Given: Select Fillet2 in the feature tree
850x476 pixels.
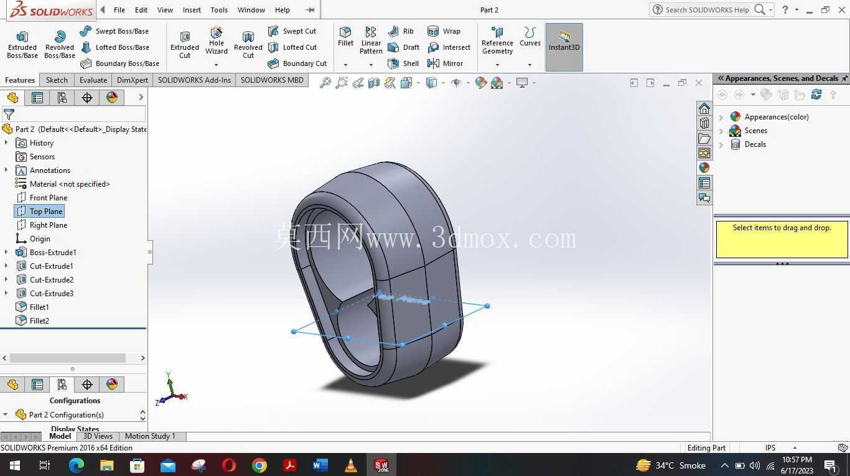Looking at the screenshot, I should 32,321.
